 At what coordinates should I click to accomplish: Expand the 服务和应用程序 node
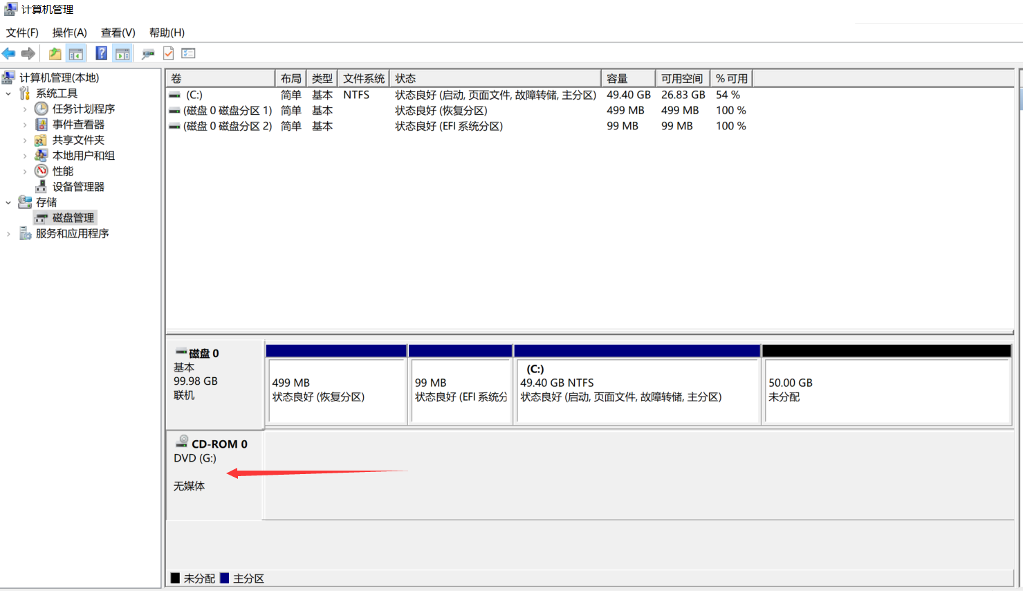(8, 233)
